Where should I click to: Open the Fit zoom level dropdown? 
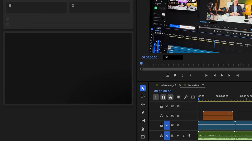[x=173, y=57]
